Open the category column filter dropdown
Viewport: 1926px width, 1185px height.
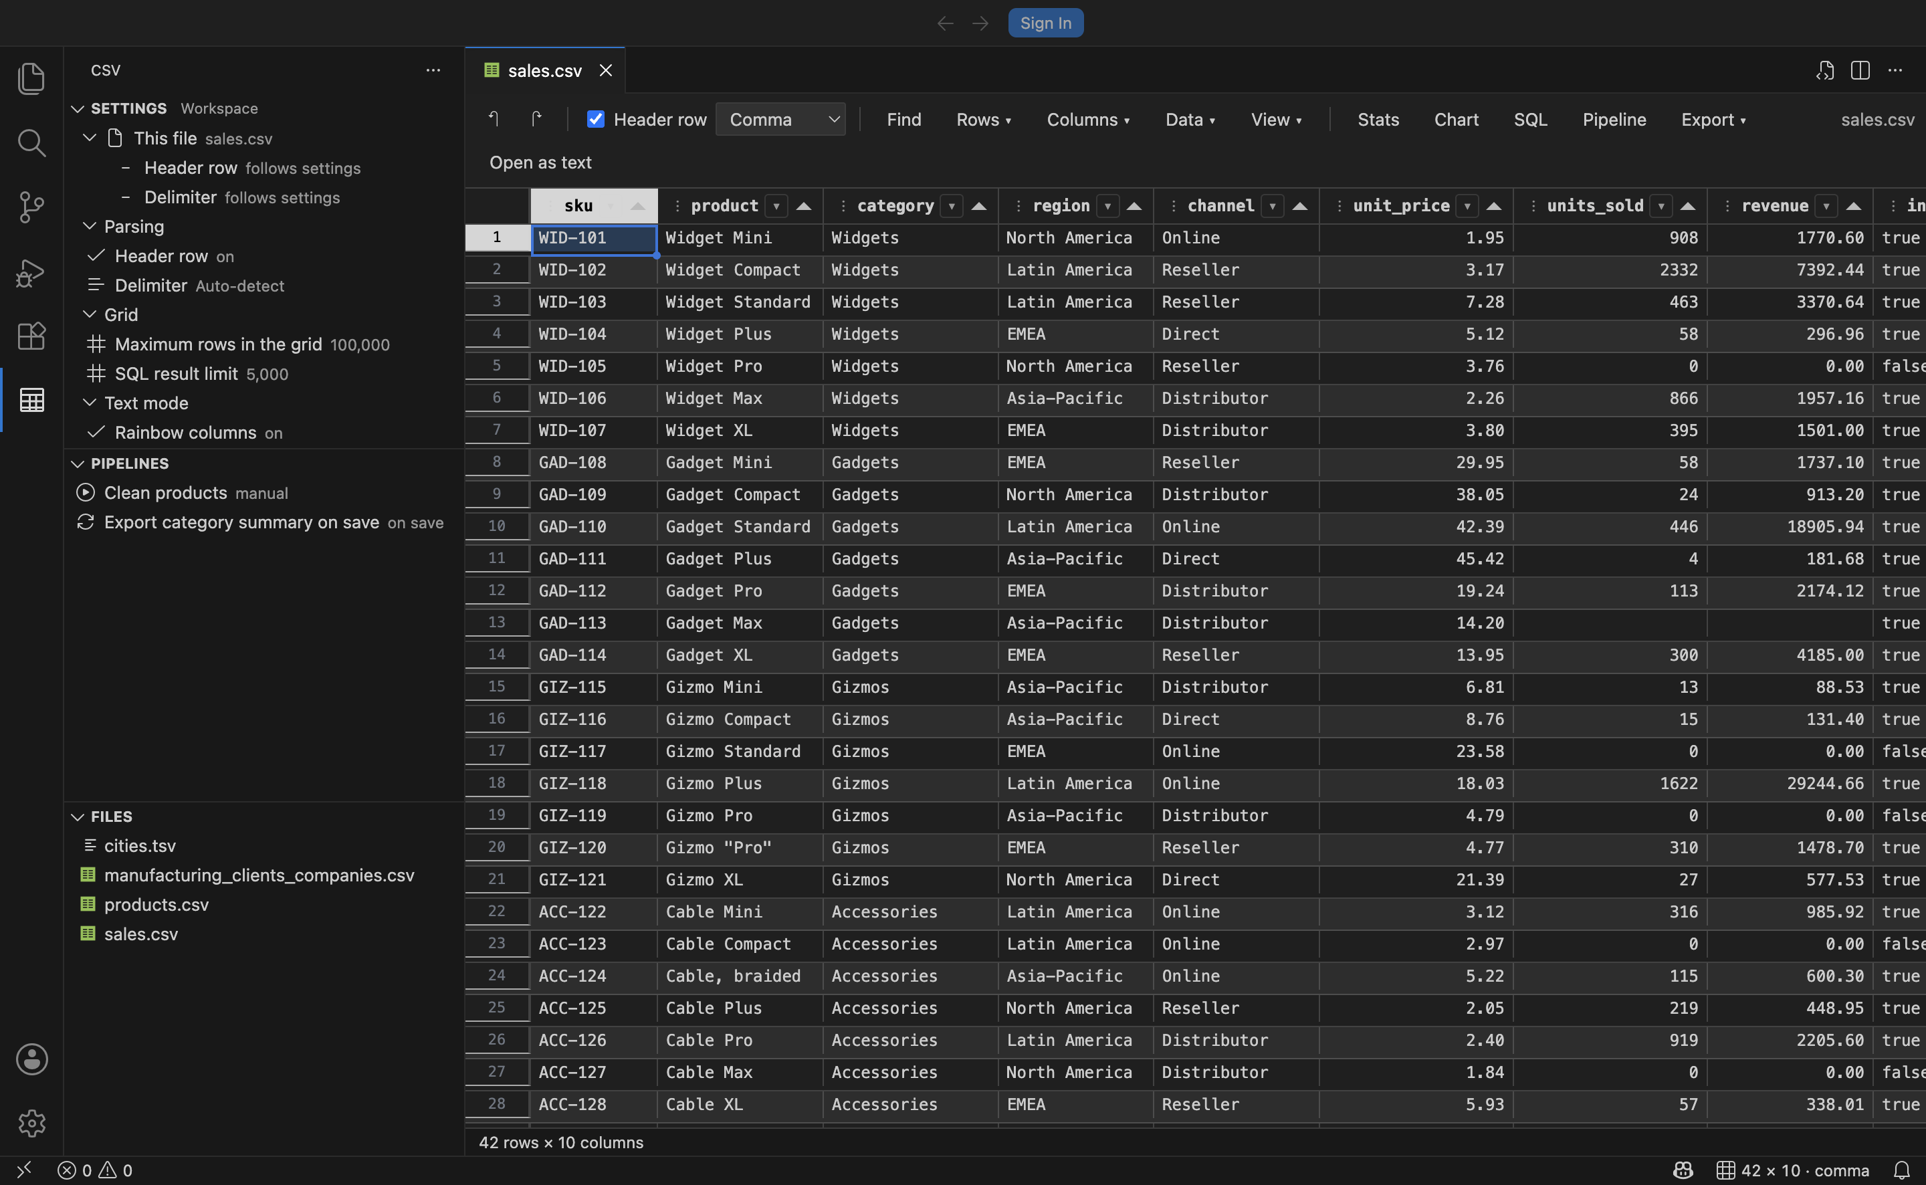[x=952, y=206]
